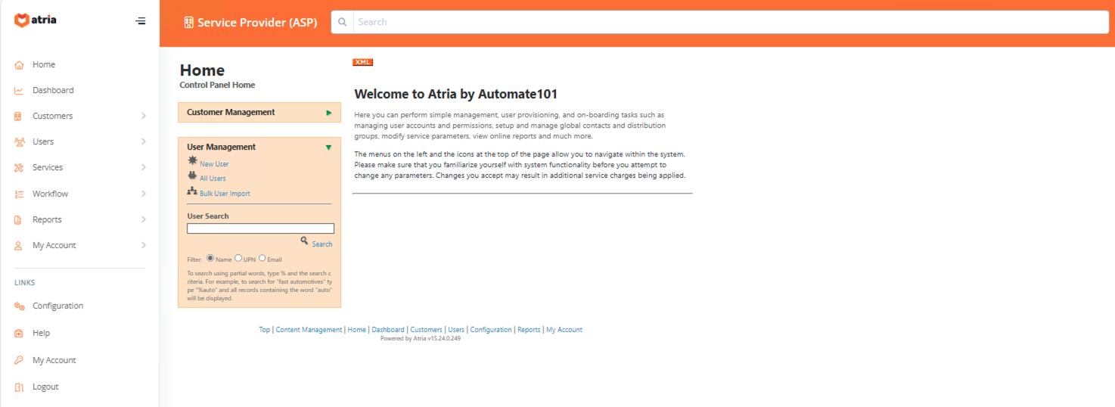Click the Search link below User Search
Image resolution: width=1115 pixels, height=407 pixels.
(x=322, y=244)
